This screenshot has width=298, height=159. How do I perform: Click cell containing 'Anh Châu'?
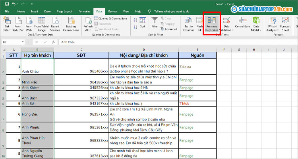[x=37, y=66]
